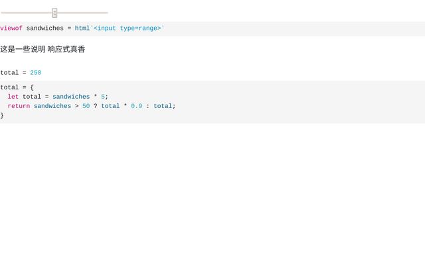Click the 'viewof' keyword in first code cell

pos(11,28)
